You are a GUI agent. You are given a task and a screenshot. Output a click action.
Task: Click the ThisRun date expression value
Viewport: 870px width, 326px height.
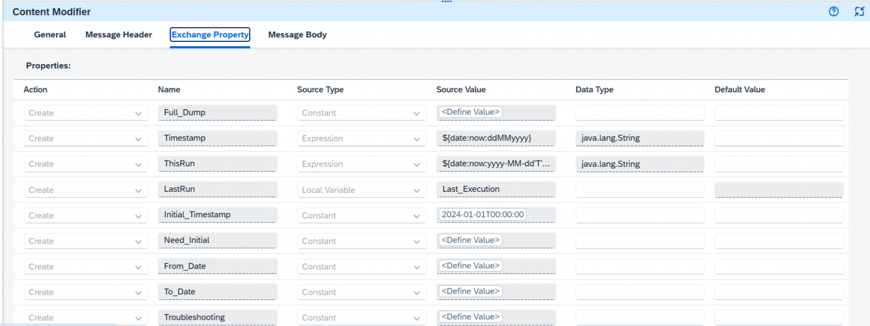point(496,164)
